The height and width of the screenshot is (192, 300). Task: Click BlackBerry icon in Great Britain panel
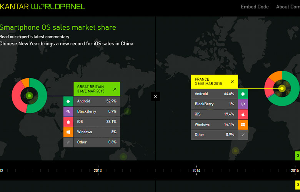[68, 112]
